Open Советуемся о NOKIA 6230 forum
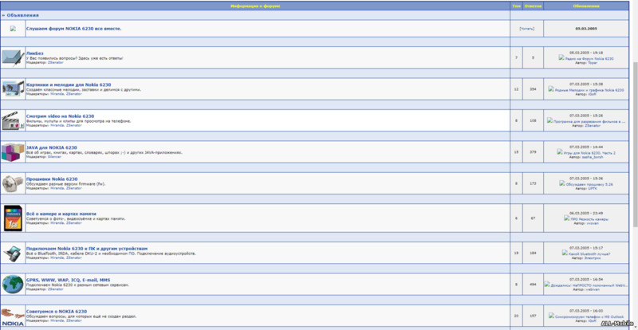This screenshot has width=638, height=330. click(57, 312)
